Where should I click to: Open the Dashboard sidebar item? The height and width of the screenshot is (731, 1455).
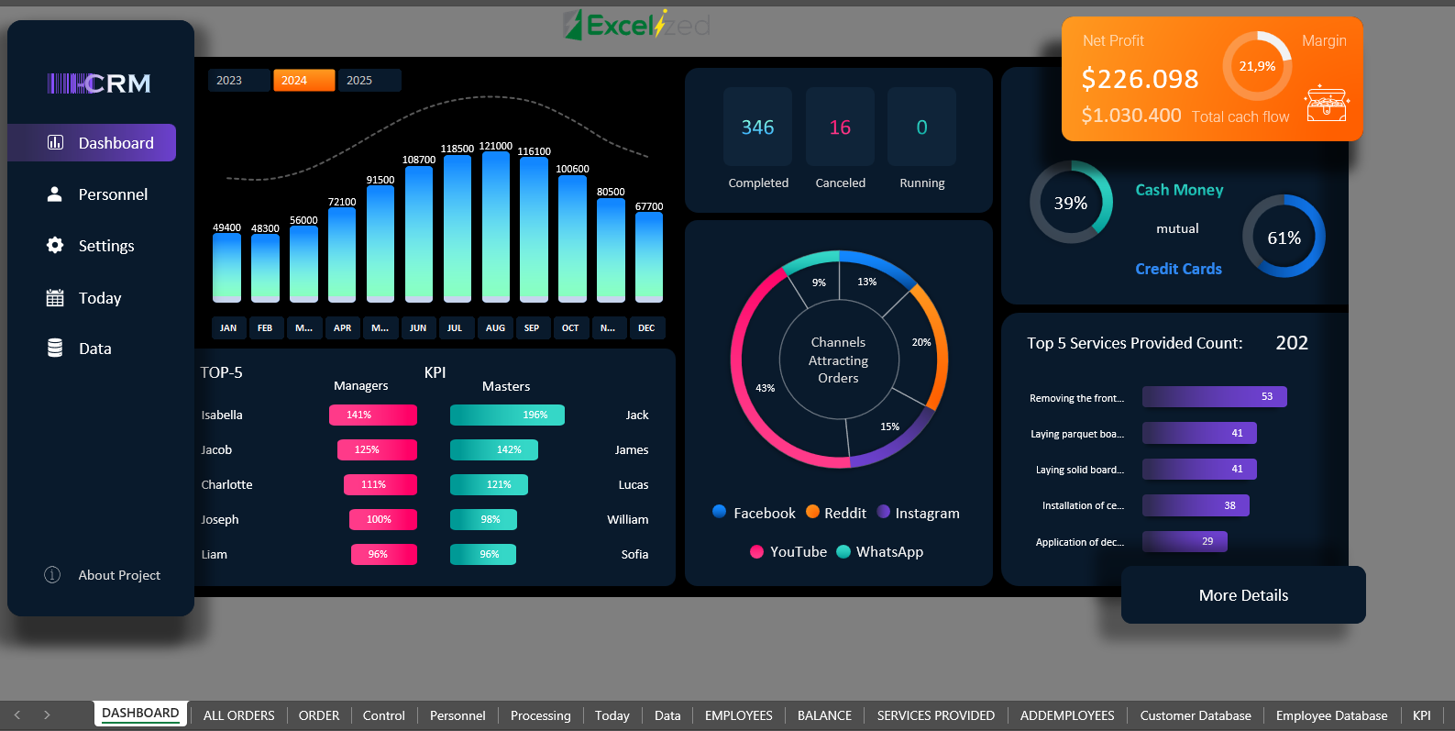(92, 142)
